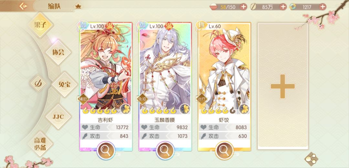Inspect 玉麟香腰 with magnifier button
Screen dimensions: 349x168
tap(165, 151)
